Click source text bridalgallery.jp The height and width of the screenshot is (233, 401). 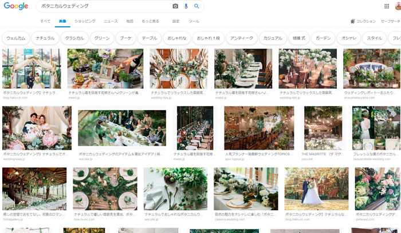13,219
